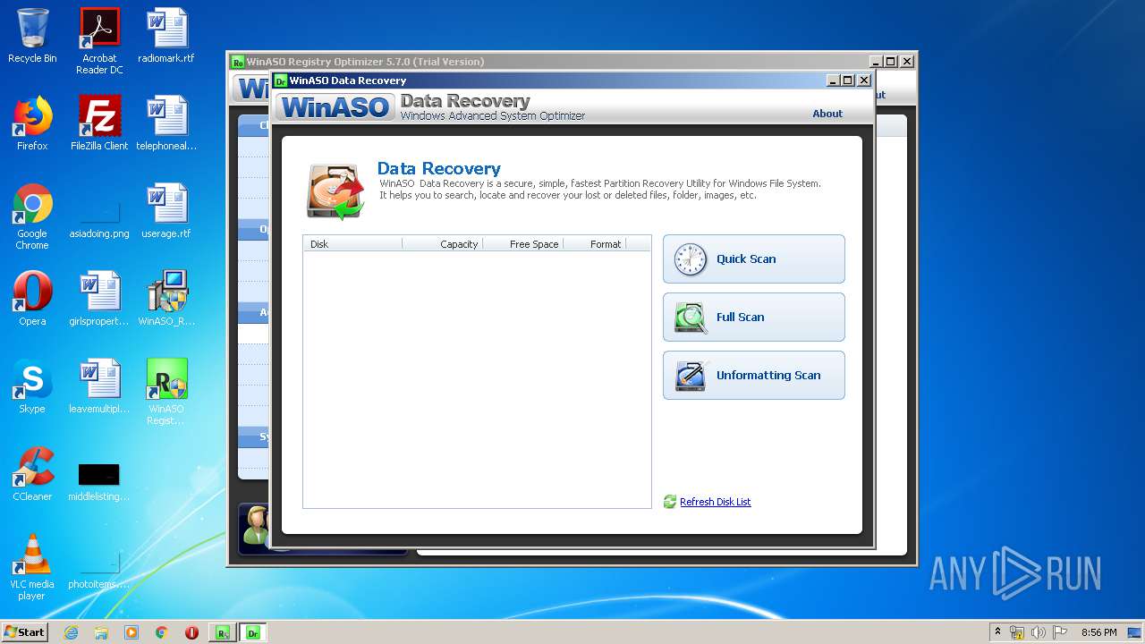The width and height of the screenshot is (1145, 644).
Task: Open the network status tray icon
Action: click(x=1017, y=632)
